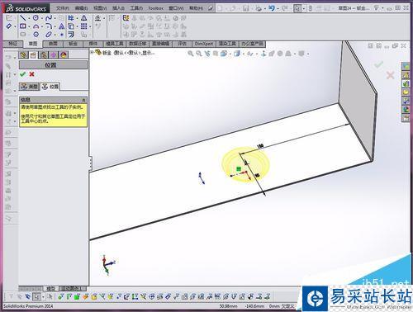
Task: Open the DimXpertManager tab icon
Action: [54, 54]
